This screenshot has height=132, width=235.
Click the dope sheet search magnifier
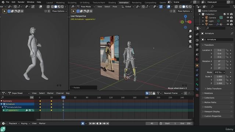pyautogui.click(x=3, y=98)
